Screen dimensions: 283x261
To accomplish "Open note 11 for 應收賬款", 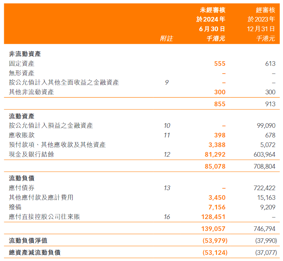I will point(166,135).
